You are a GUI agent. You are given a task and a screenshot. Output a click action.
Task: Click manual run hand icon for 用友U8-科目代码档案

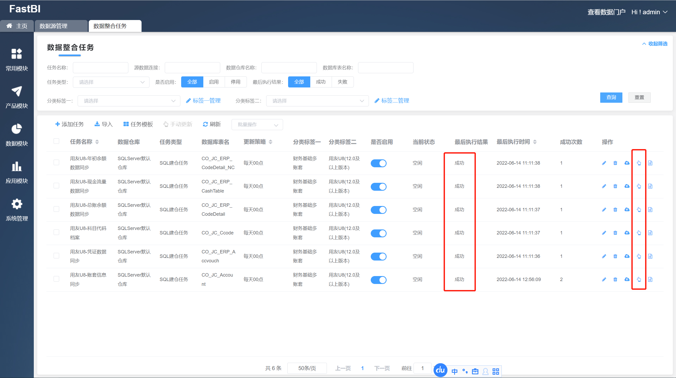pos(639,233)
